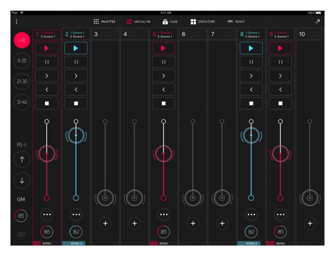Go to next cue on playback 8

point(251,76)
